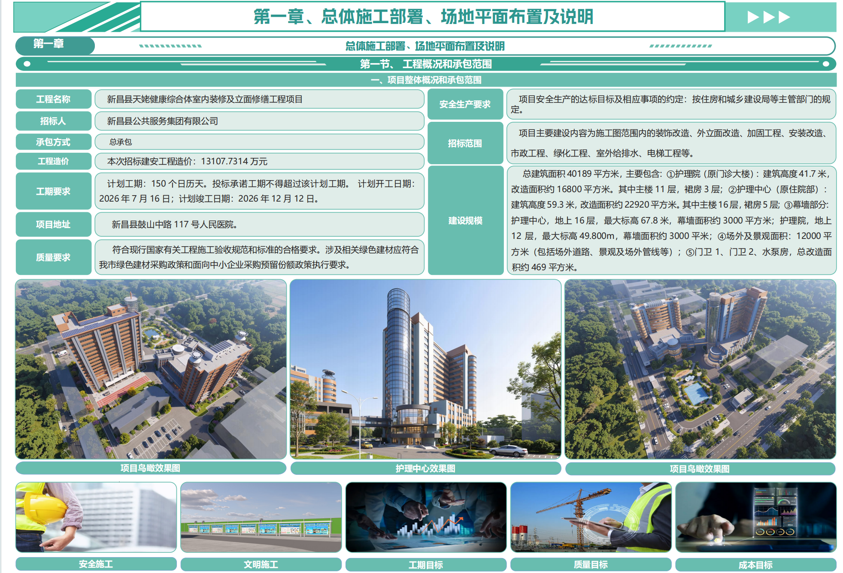Click the 工程造价 value field
The width and height of the screenshot is (843, 573).
[x=259, y=161]
